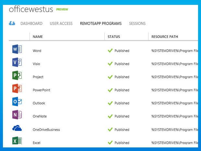Click the green checkmark in Excel row
The width and height of the screenshot is (201, 151).
coord(110,143)
